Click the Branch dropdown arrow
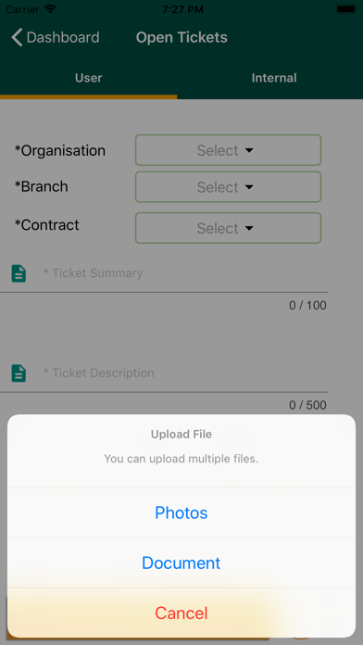Image resolution: width=363 pixels, height=645 pixels. tap(249, 187)
